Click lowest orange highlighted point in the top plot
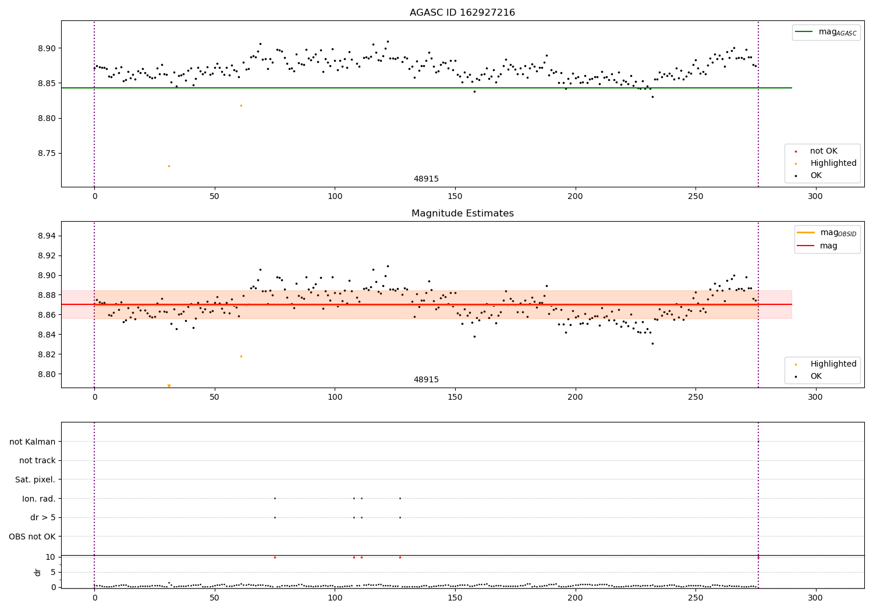This screenshot has height=611, width=873. point(169,166)
